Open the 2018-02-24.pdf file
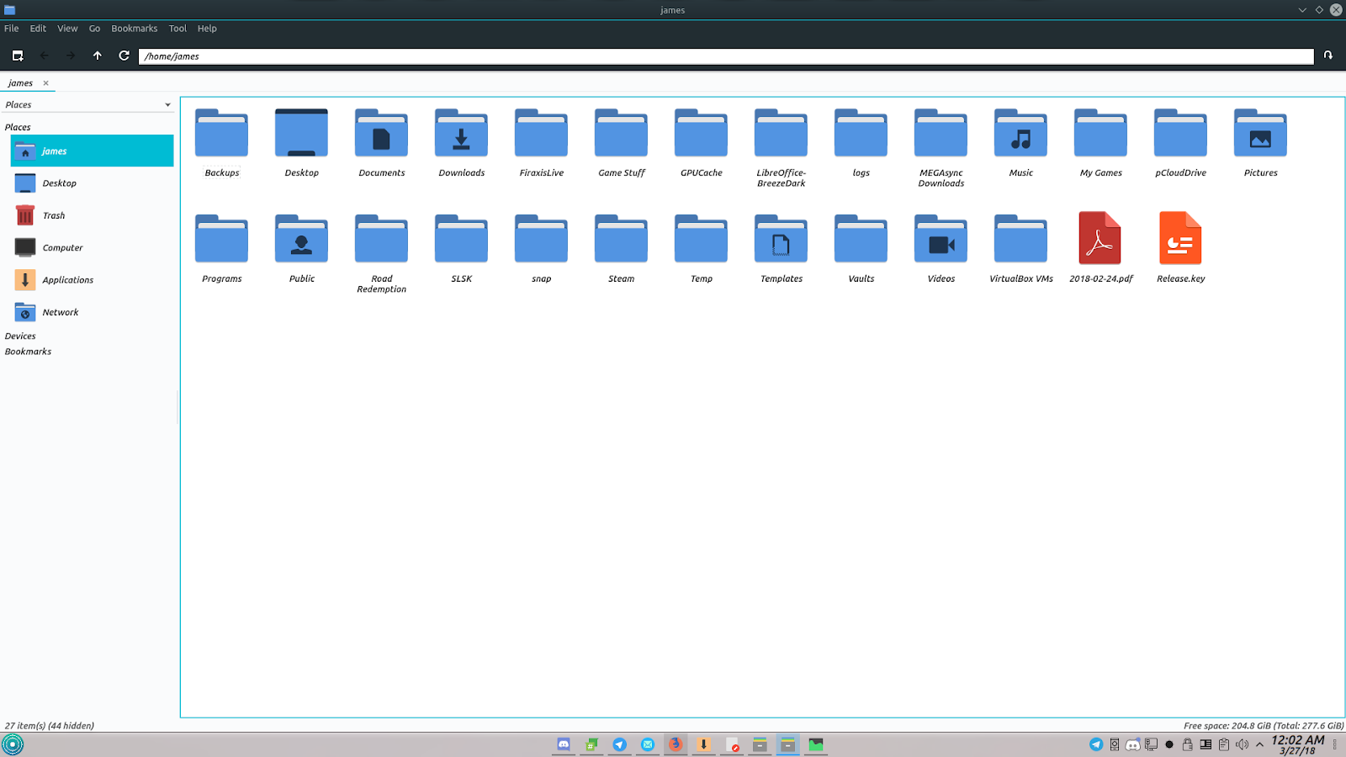 [x=1100, y=238]
